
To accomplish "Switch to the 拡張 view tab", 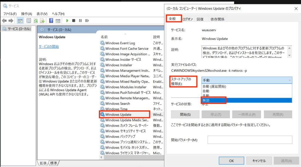I will [43, 163].
